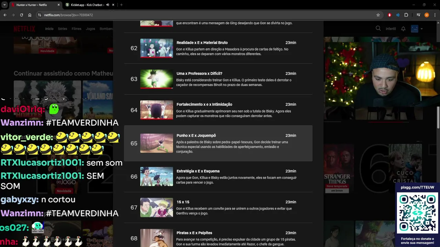This screenshot has width=440, height=247.
Task: Open the Chrome three-dot menu
Action: pyautogui.click(x=435, y=15)
